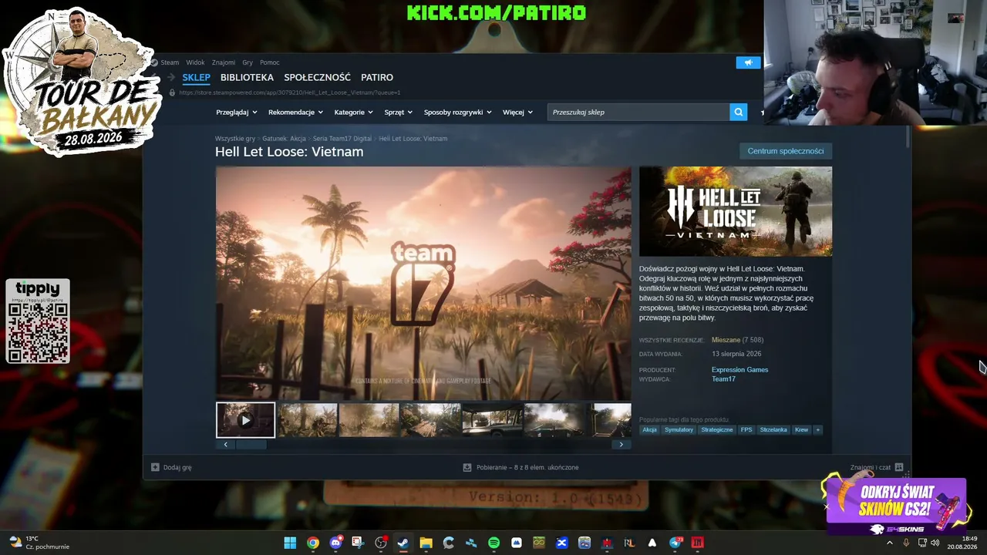Switch to the BIBLIOTEKA tab
The width and height of the screenshot is (987, 555).
tap(247, 77)
